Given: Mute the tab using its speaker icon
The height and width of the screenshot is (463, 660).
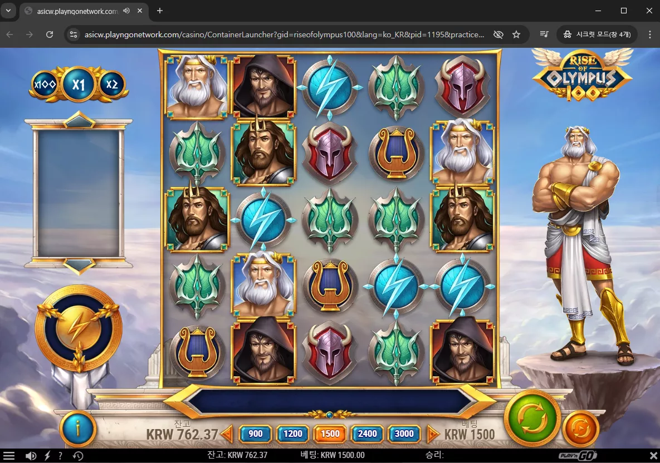Looking at the screenshot, I should click(126, 11).
